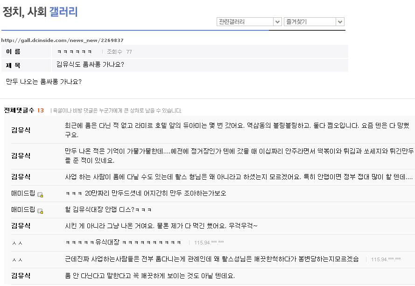Screen dimensions: 415x286
Task: Open the 즐겨찾기 dropdown
Action: [x=314, y=21]
